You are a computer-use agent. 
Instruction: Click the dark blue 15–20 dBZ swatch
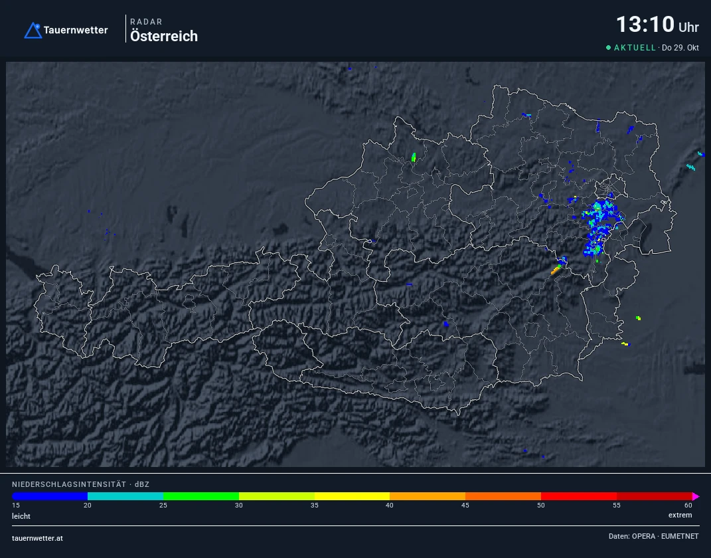[x=50, y=496]
